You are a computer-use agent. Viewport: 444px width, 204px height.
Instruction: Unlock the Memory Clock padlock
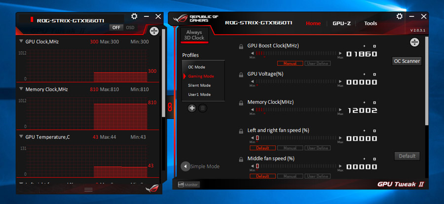(241, 103)
